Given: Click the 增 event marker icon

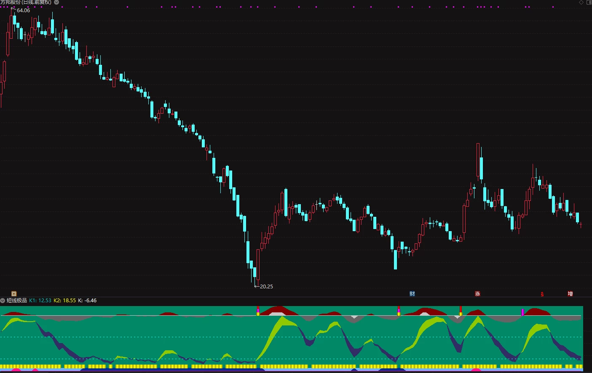Looking at the screenshot, I should (x=570, y=294).
